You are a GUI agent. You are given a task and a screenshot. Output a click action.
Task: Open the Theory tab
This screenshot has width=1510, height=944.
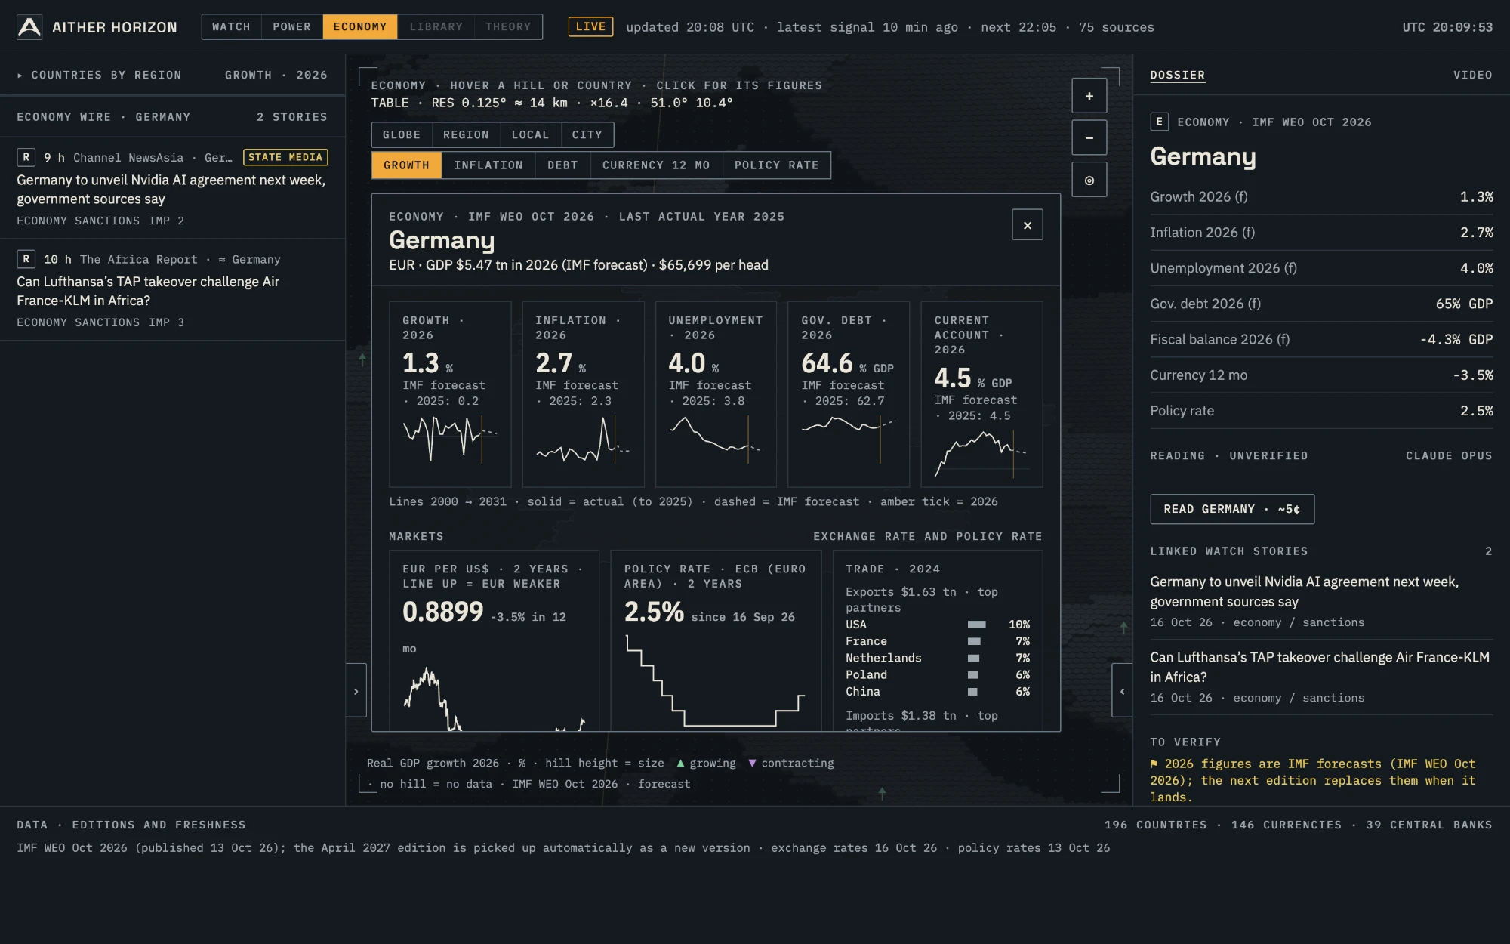(x=508, y=26)
